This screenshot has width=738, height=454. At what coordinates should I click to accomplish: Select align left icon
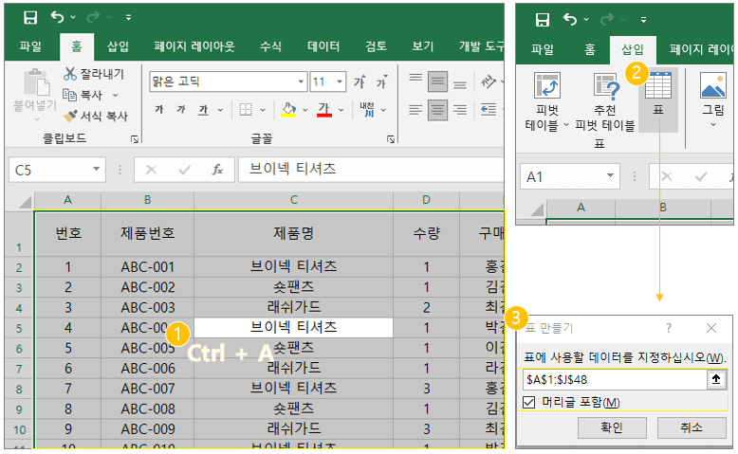[415, 110]
